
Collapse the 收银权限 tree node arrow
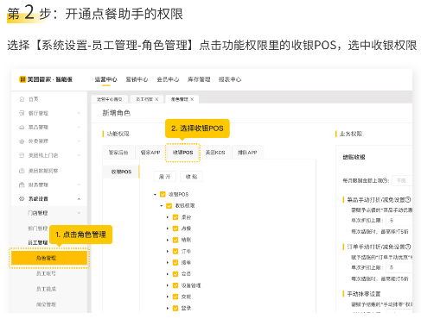tap(162, 206)
